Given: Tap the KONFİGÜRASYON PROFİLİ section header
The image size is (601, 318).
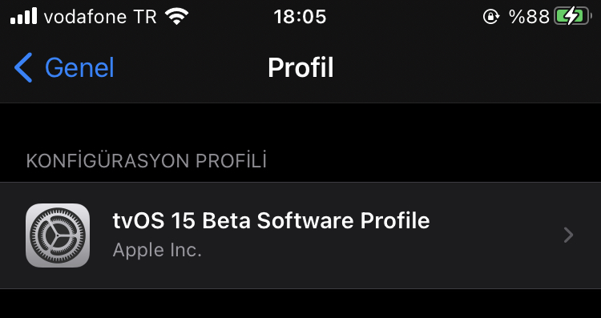Looking at the screenshot, I should pos(147,161).
